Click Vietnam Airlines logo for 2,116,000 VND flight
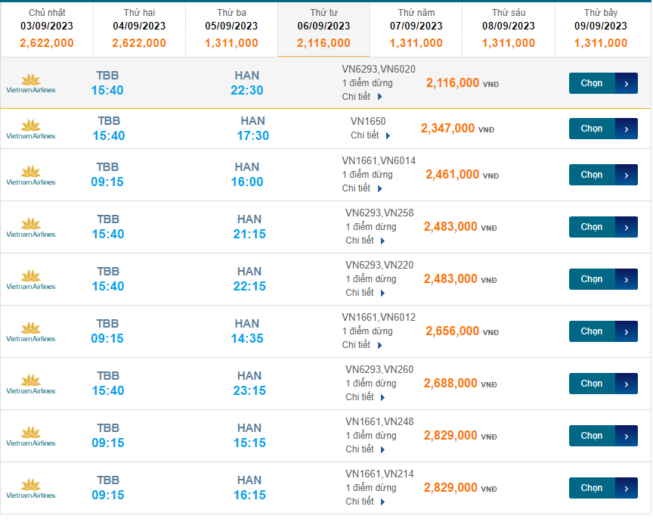The image size is (653, 522). click(x=30, y=83)
